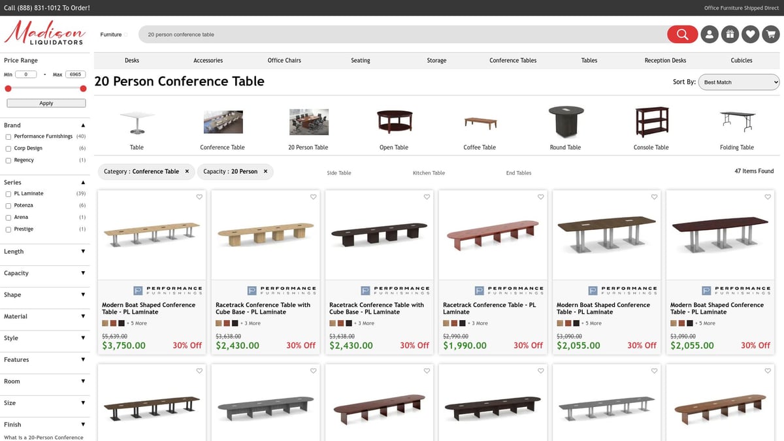Click the maximum price slider handle
784x441 pixels.
(84, 88)
